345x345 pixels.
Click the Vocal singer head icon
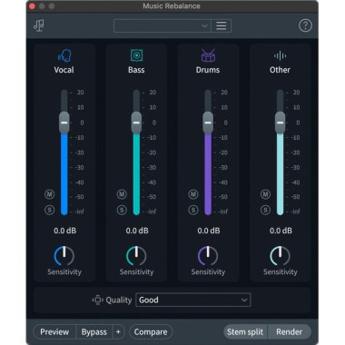[64, 55]
